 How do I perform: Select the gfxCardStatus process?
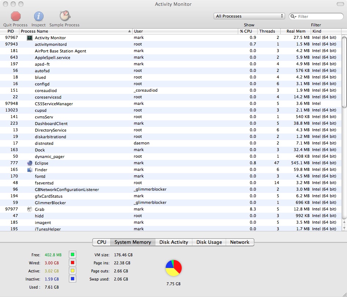(170, 196)
